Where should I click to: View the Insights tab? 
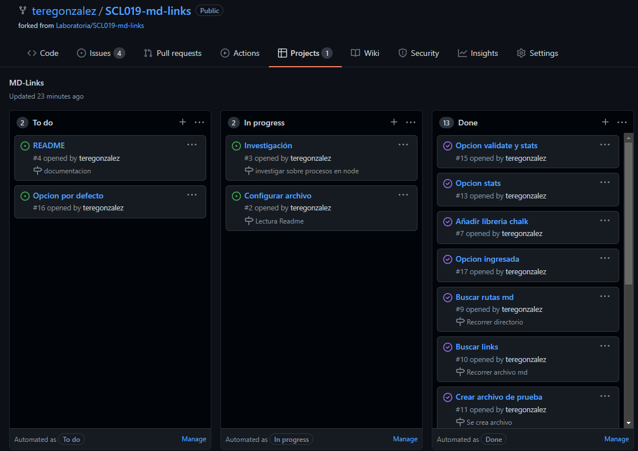[478, 53]
